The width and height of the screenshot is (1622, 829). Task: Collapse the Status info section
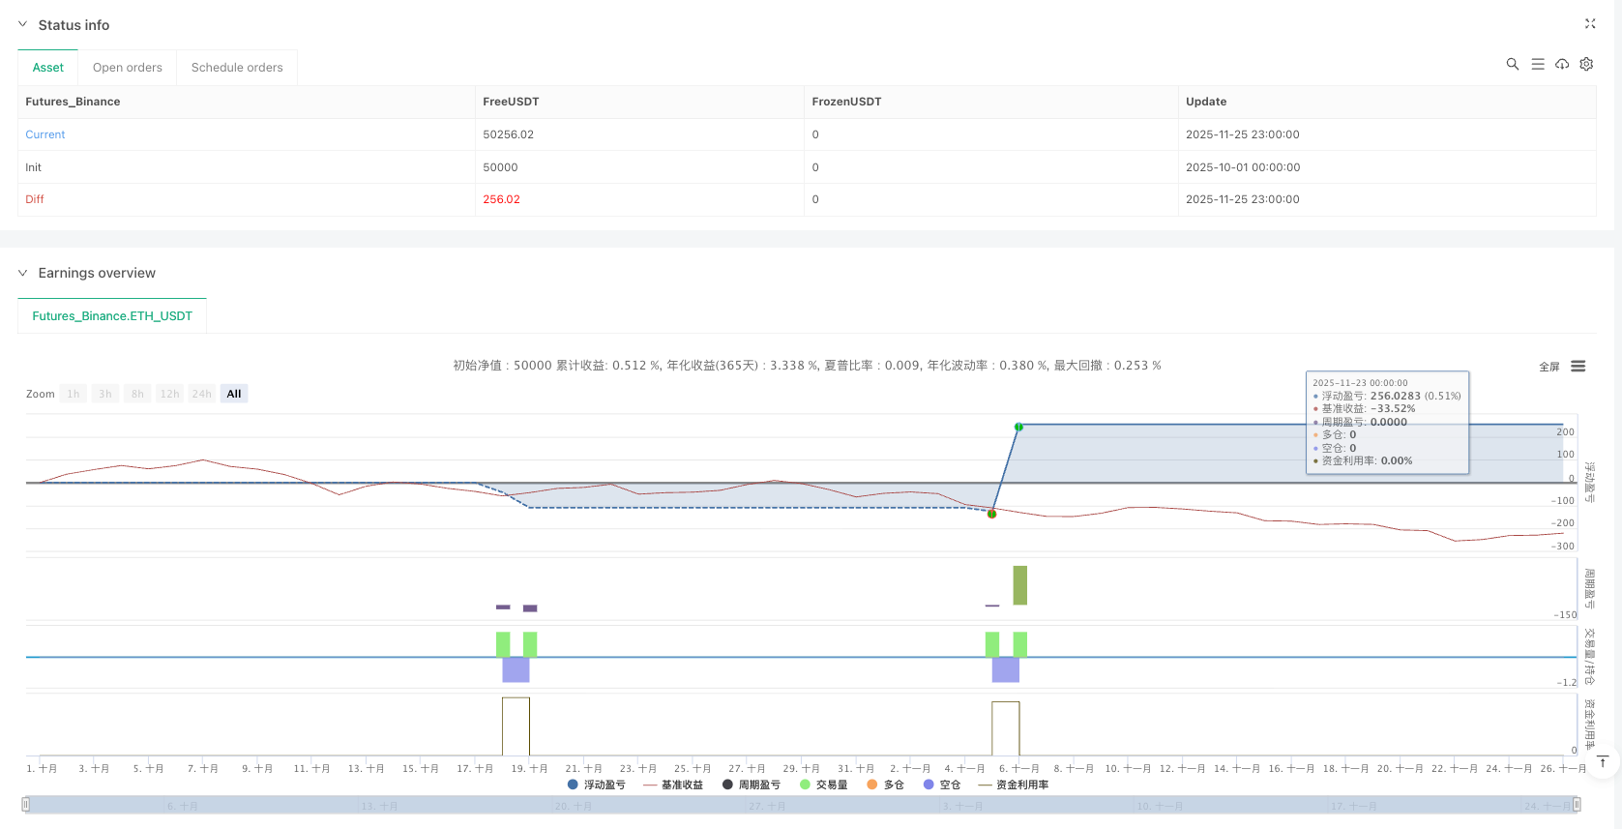[23, 25]
